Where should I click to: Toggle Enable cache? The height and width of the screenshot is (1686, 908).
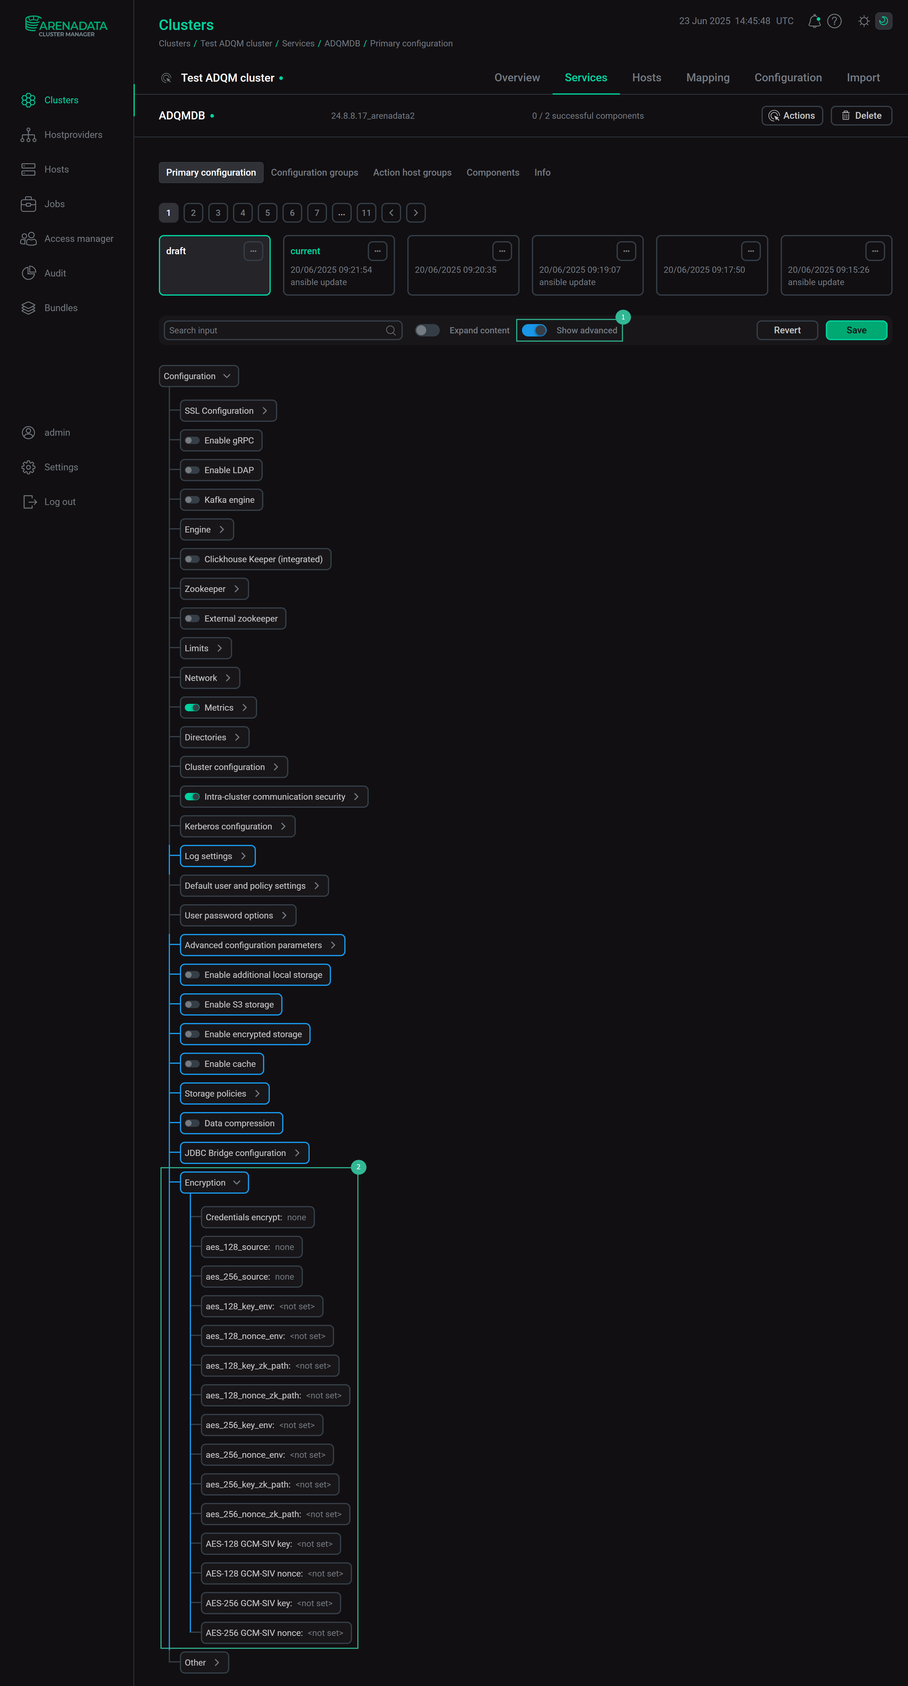click(x=192, y=1064)
